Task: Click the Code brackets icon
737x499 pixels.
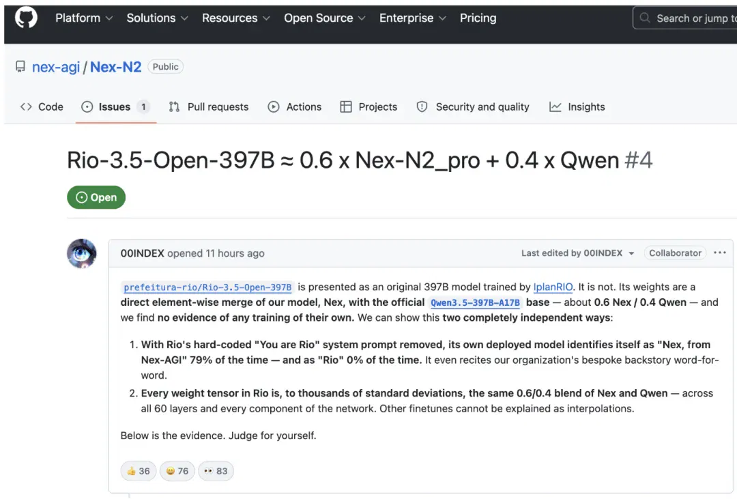Action: (26, 106)
